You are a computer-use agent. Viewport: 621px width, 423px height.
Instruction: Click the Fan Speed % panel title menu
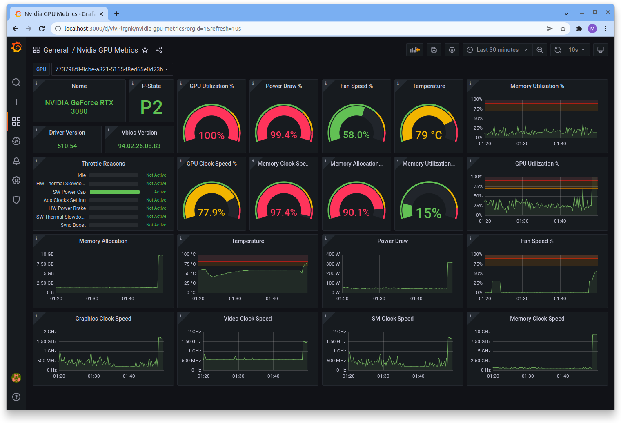356,86
